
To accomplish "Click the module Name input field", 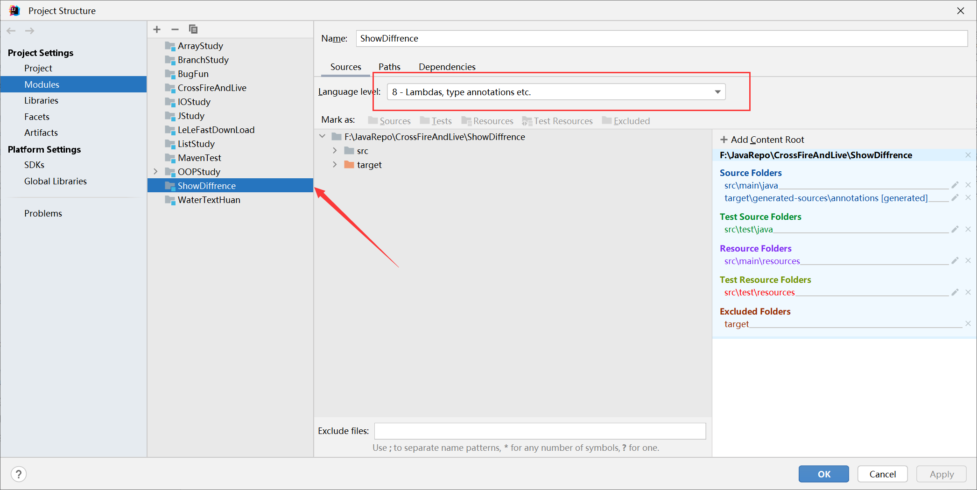I will (661, 38).
